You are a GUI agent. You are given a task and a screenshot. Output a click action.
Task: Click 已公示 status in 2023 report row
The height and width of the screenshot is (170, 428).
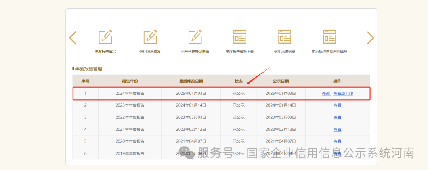pyautogui.click(x=238, y=105)
